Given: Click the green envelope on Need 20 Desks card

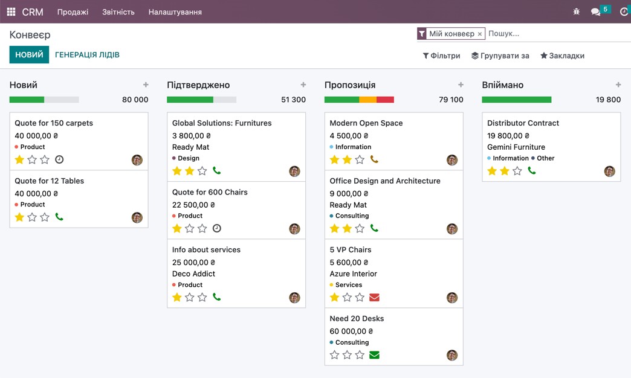Looking at the screenshot, I should [374, 355].
